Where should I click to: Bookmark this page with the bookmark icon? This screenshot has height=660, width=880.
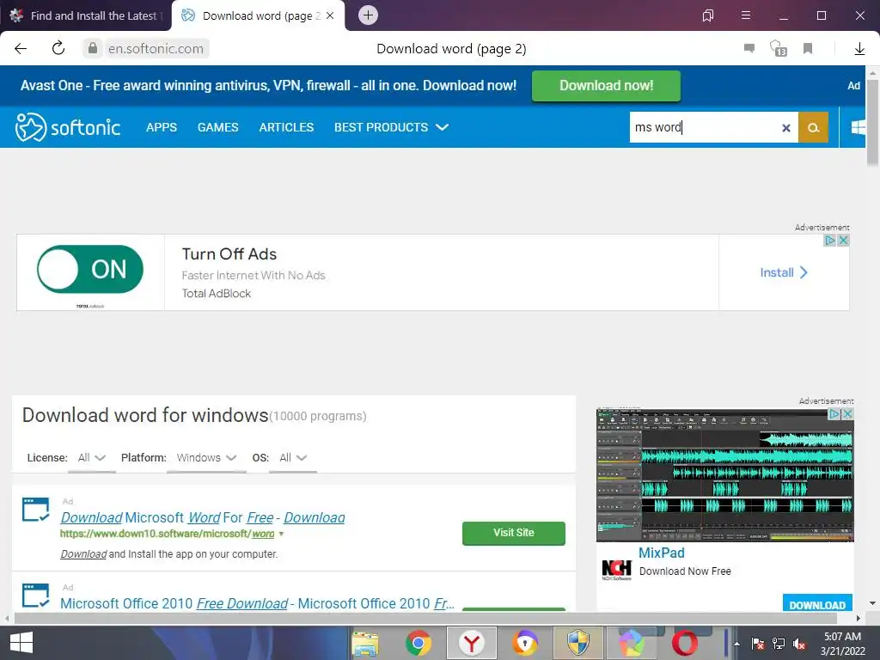808,49
